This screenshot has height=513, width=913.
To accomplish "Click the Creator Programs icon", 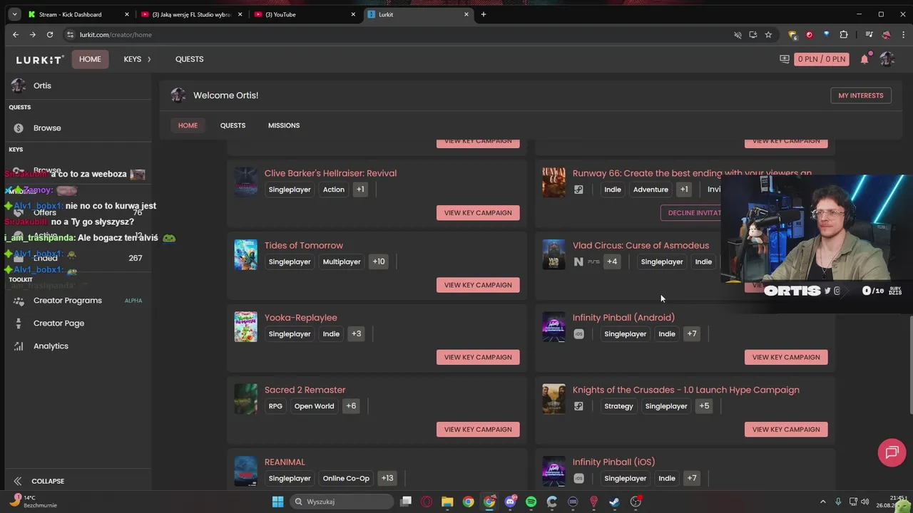I will [x=19, y=301].
